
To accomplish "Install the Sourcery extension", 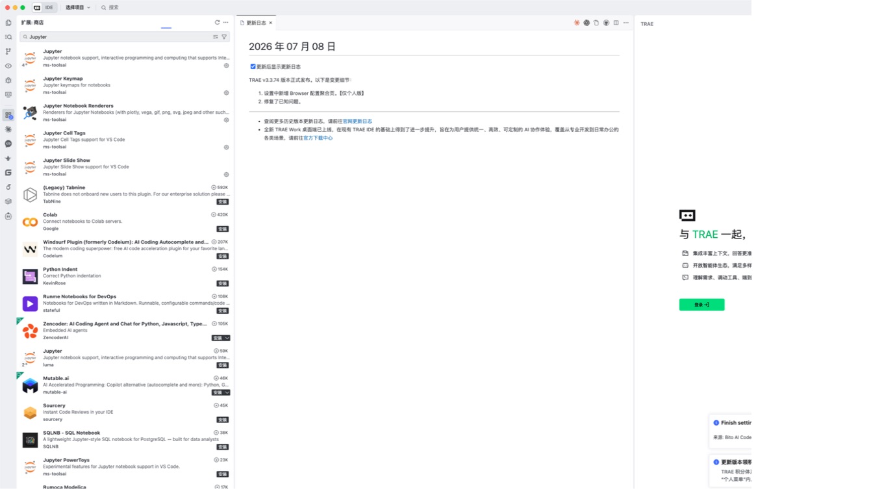I will (x=223, y=420).
